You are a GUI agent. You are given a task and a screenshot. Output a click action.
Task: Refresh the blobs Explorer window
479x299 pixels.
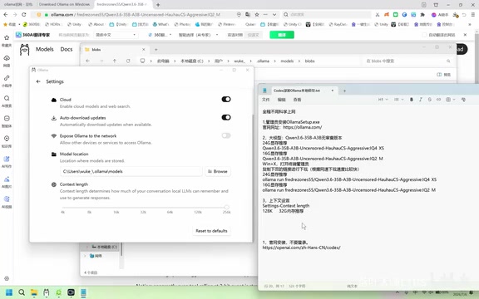pyautogui.click(x=128, y=61)
